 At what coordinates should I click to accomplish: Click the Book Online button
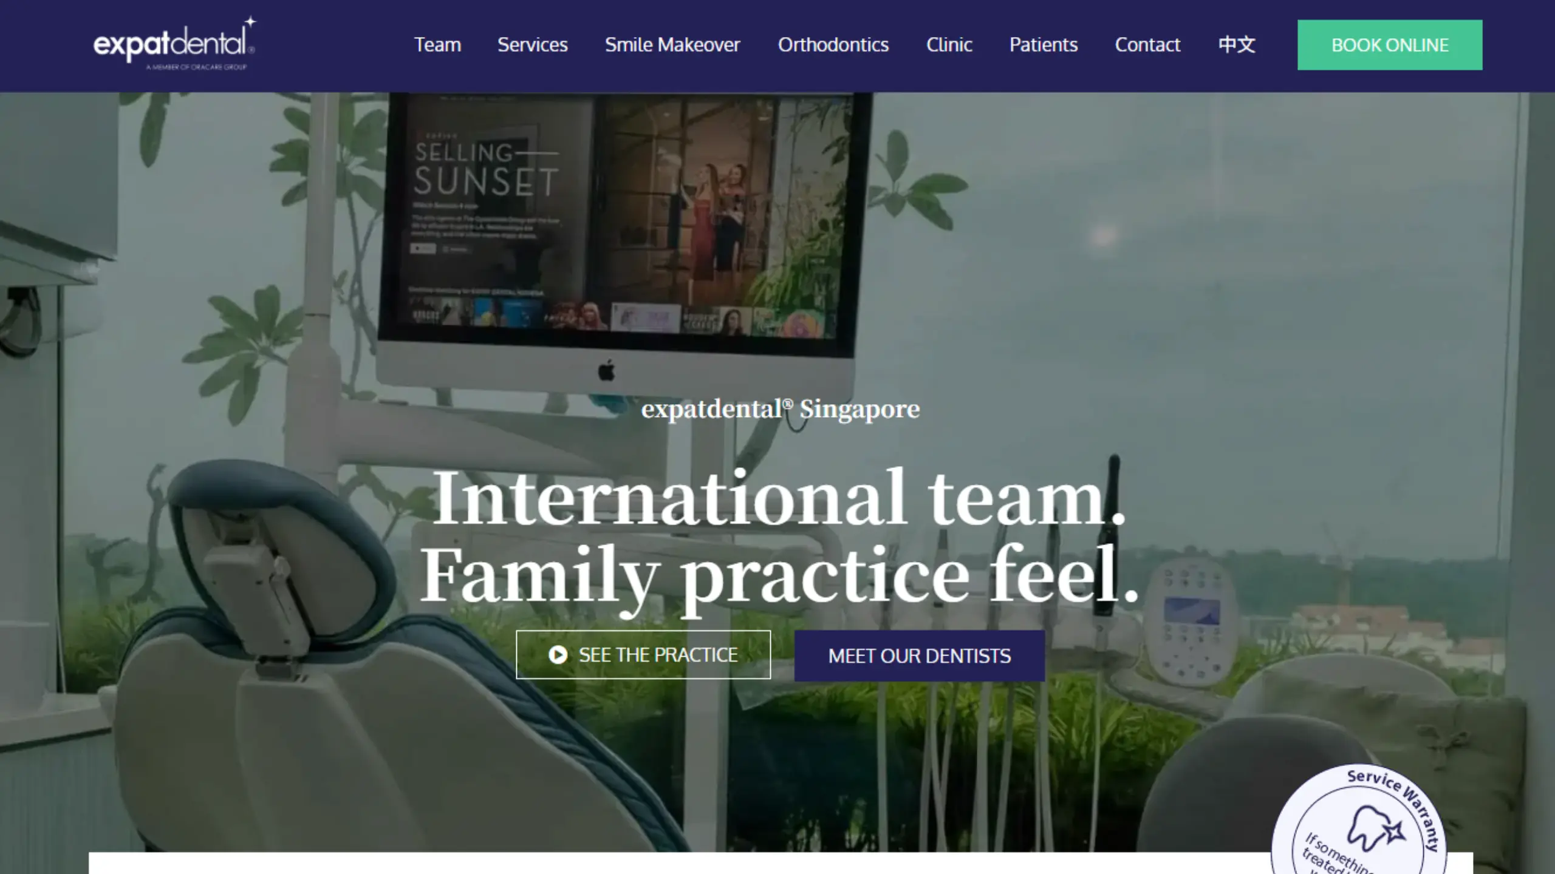1390,45
